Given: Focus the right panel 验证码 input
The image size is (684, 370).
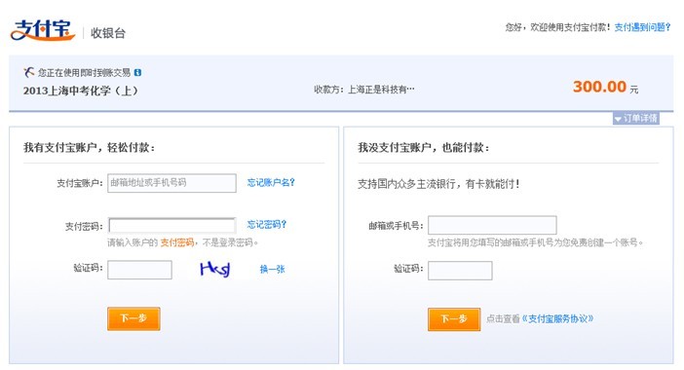Looking at the screenshot, I should [460, 271].
